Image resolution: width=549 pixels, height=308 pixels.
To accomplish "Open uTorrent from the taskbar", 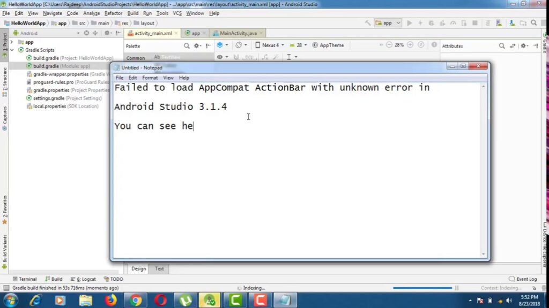I will (x=185, y=300).
